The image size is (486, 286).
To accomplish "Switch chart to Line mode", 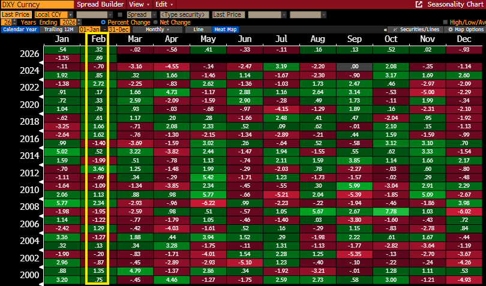I will 197,29.
